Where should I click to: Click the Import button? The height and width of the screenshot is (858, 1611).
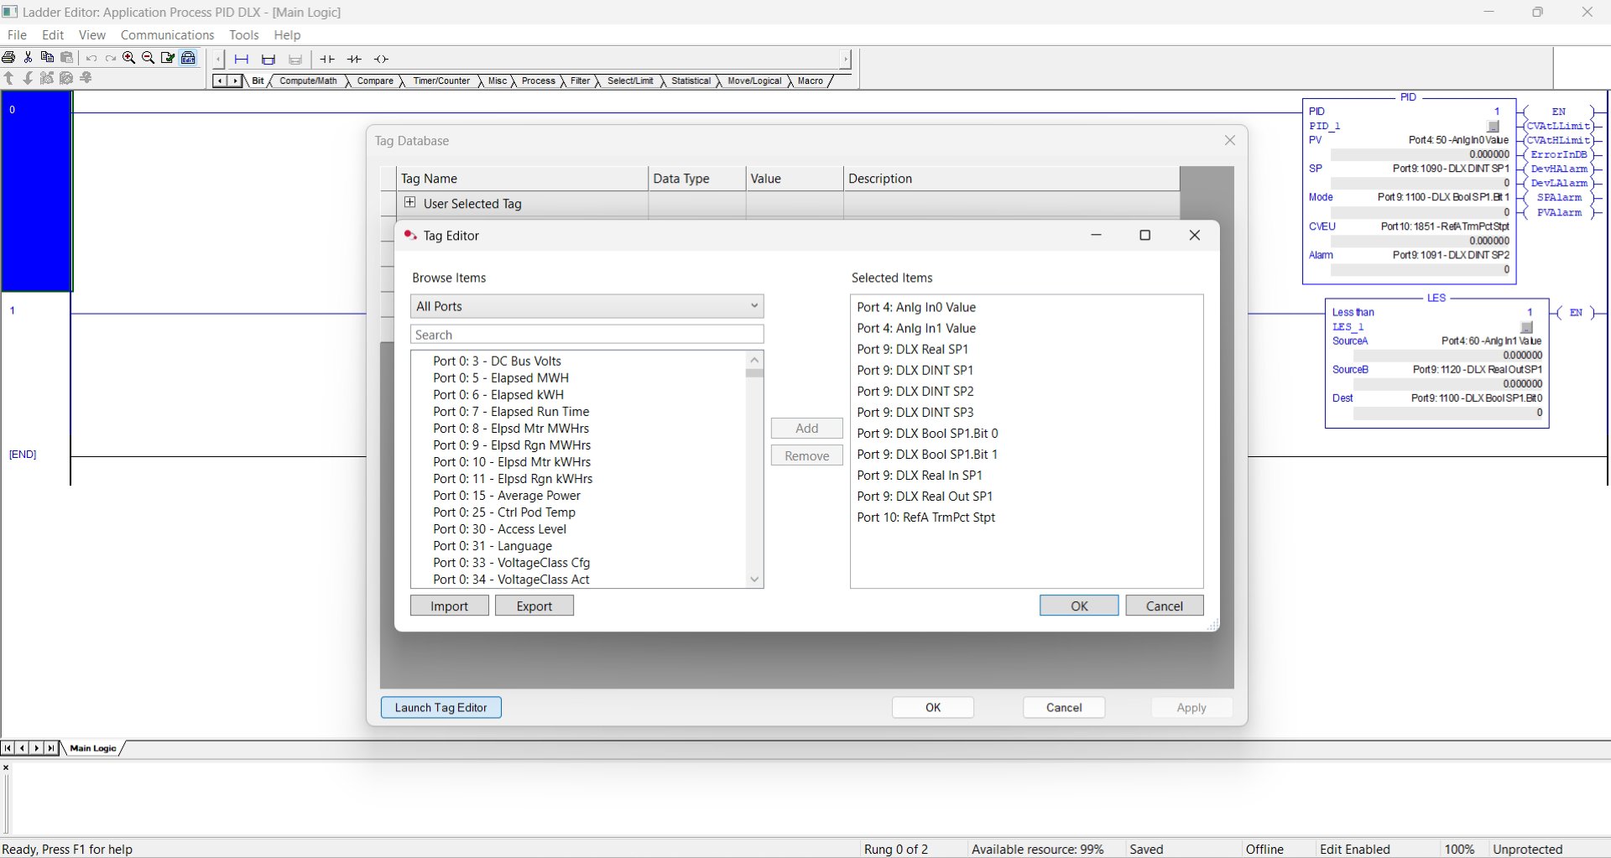450,606
